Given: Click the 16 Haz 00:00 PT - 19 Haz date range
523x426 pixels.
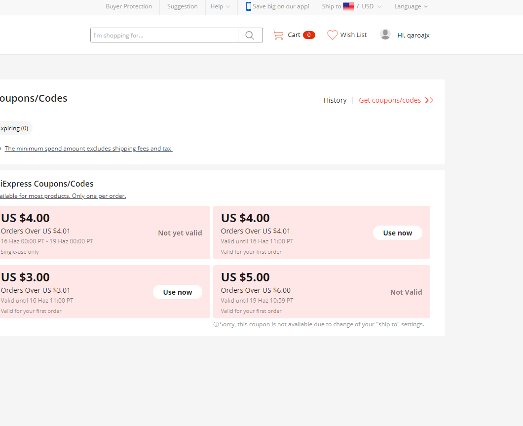Looking at the screenshot, I should pyautogui.click(x=47, y=241).
